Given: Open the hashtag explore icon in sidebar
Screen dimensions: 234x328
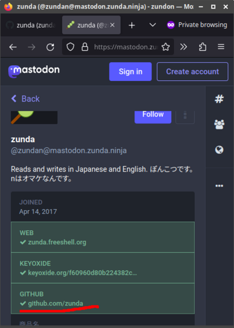Looking at the screenshot, I should pyautogui.click(x=219, y=99).
